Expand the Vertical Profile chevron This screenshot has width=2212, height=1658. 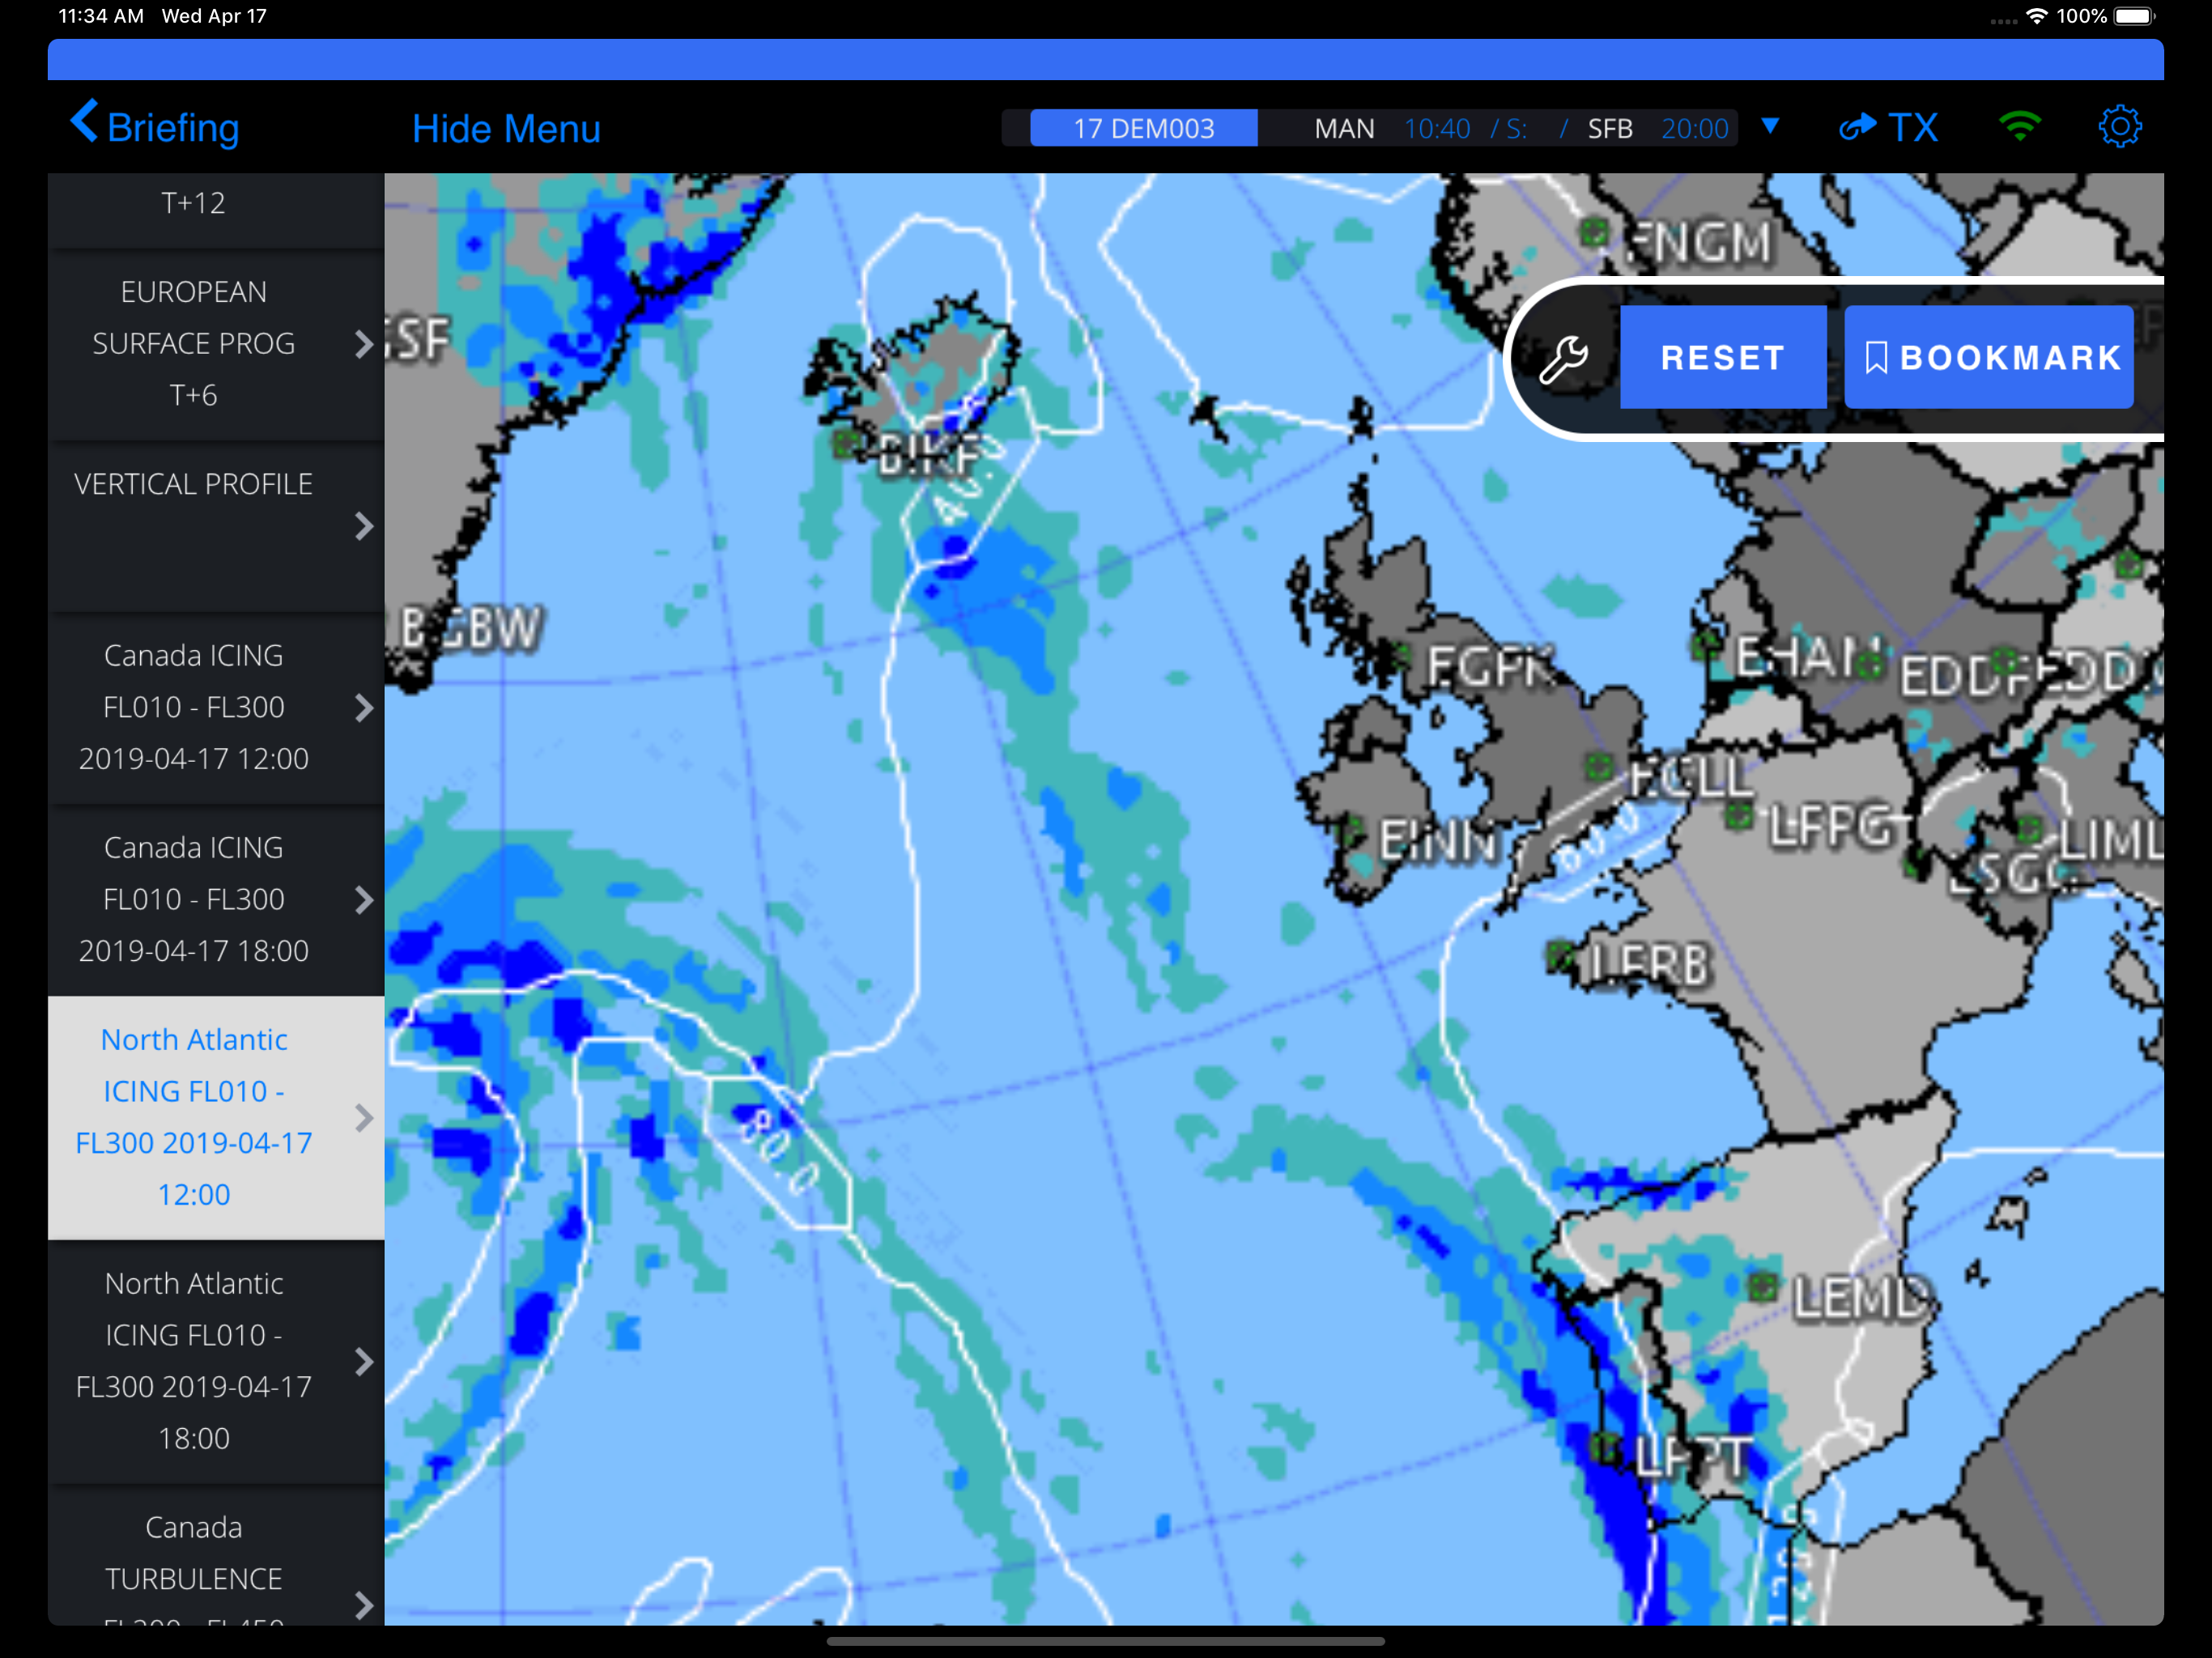364,527
